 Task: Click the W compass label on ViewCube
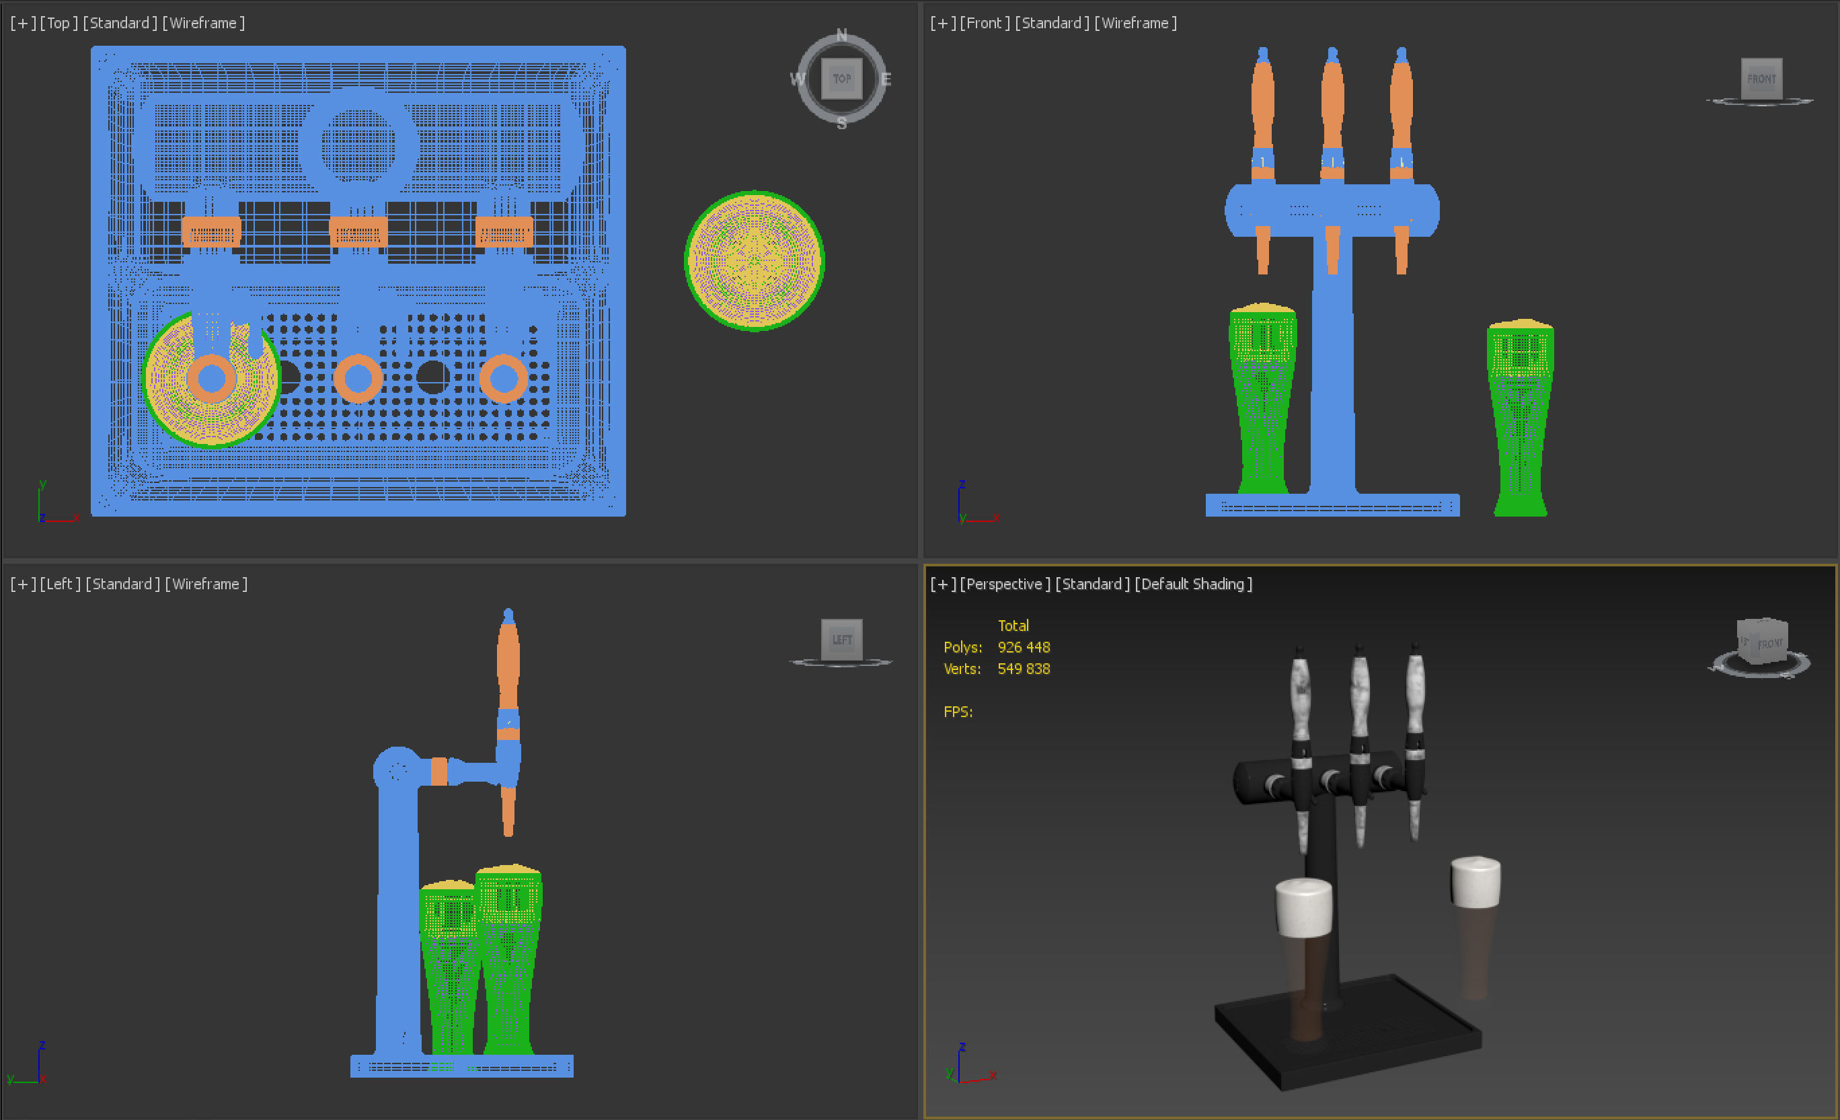click(x=797, y=79)
